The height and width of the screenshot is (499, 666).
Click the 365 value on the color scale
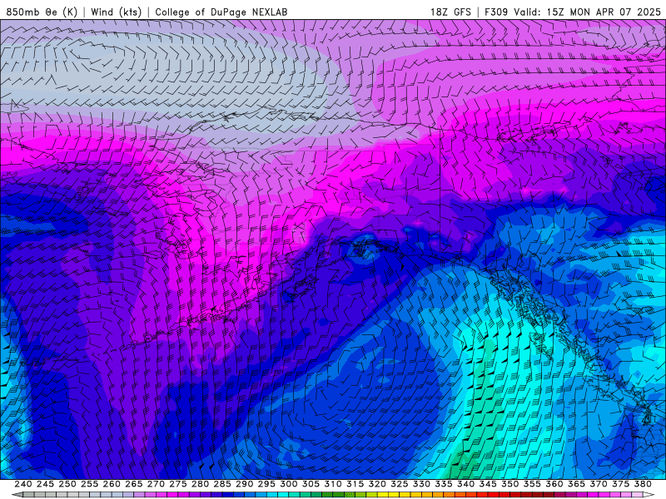(576, 484)
